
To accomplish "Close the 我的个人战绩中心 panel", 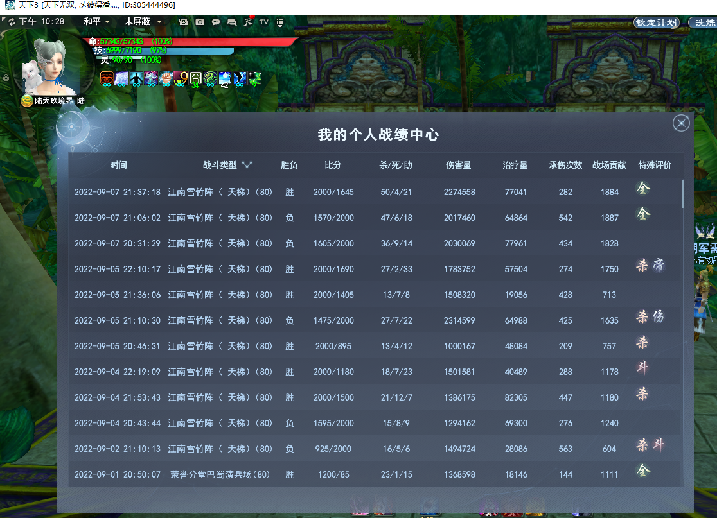I will point(681,123).
